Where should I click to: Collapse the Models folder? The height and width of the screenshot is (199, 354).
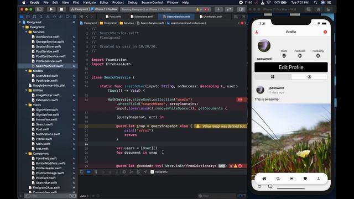point(27,71)
